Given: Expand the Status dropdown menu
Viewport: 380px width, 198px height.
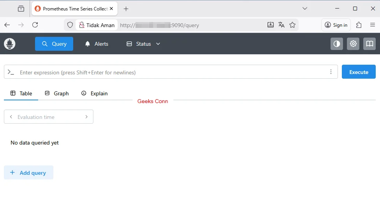Looking at the screenshot, I should click(x=143, y=44).
